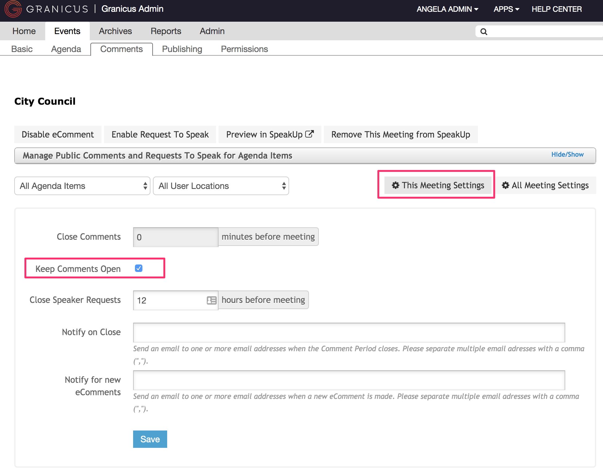The height and width of the screenshot is (472, 603).
Task: Open the All User Locations dropdown
Action: (x=221, y=186)
